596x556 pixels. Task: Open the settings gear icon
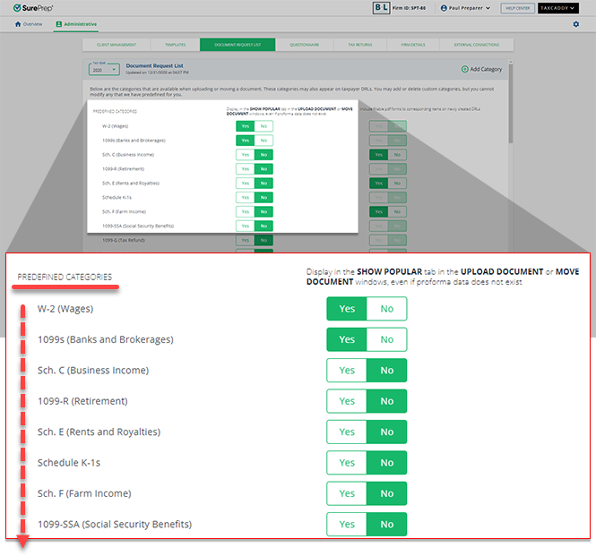(x=576, y=24)
